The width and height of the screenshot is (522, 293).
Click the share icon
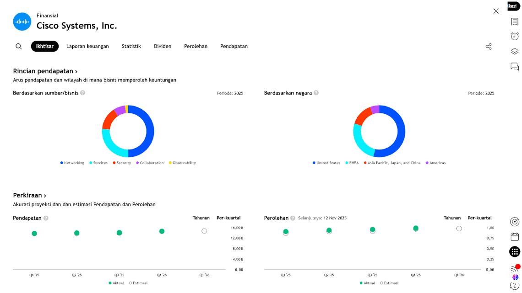(x=489, y=47)
